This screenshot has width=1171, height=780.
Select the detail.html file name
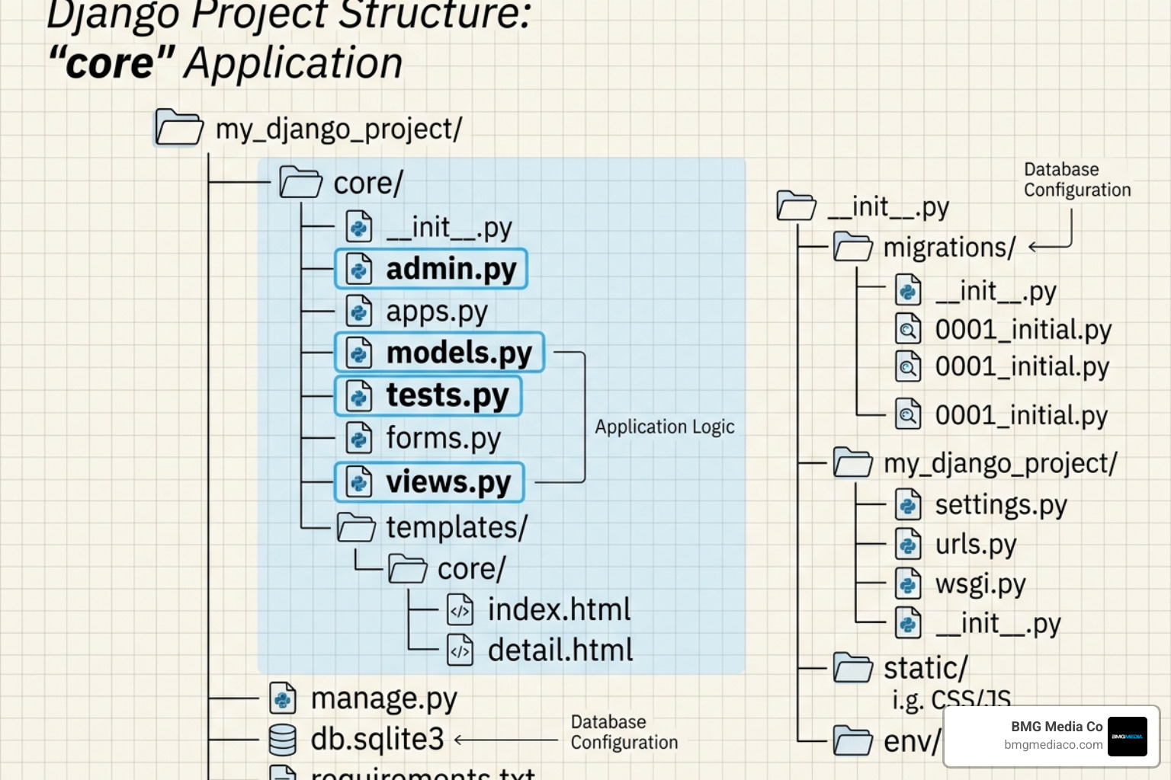click(560, 651)
